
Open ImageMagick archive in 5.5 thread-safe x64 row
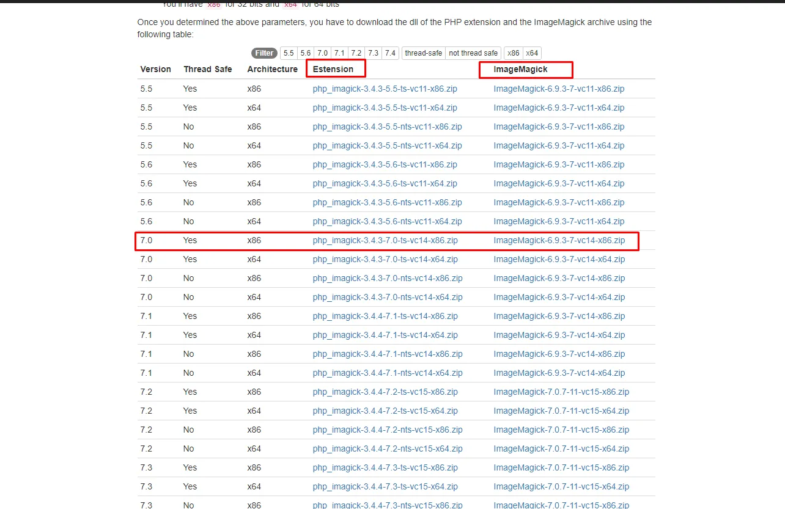[559, 108]
